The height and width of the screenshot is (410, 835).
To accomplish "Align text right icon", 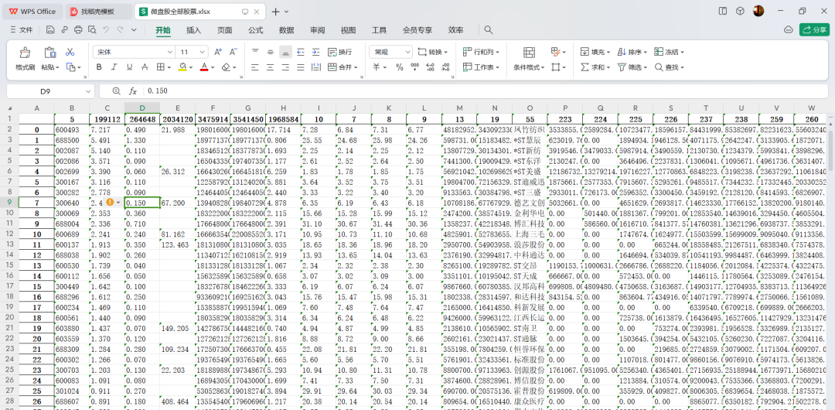I will tap(285, 67).
